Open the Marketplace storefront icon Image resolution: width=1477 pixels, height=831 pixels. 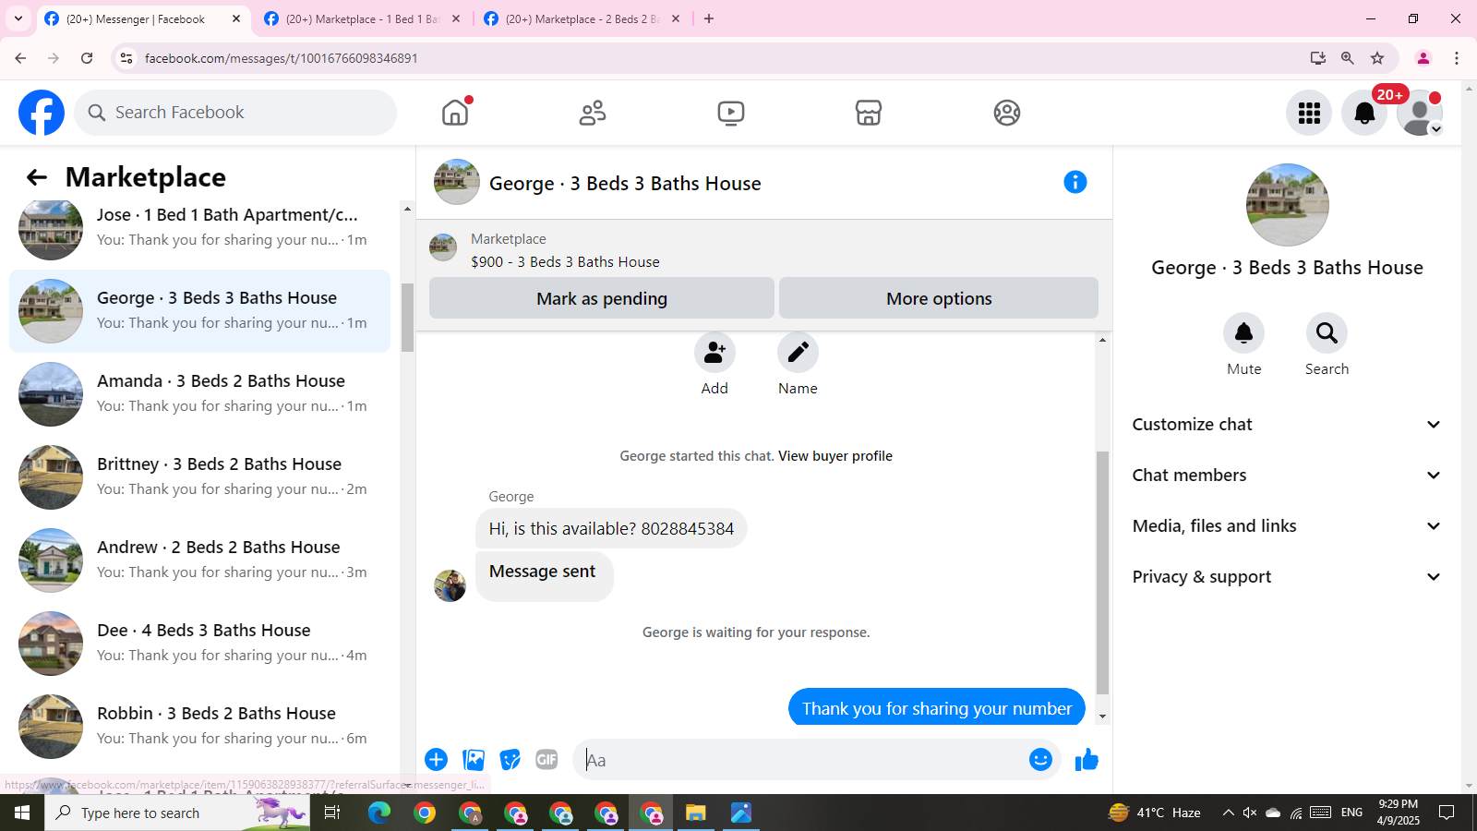(869, 113)
